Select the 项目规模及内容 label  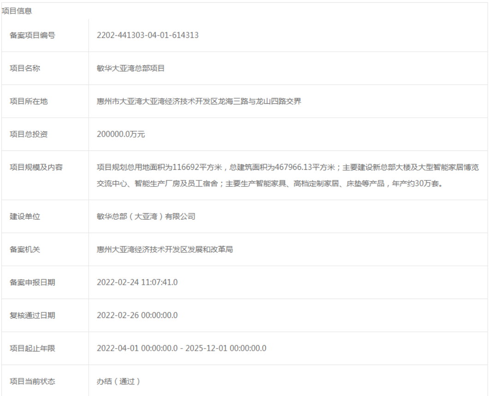tap(36, 167)
